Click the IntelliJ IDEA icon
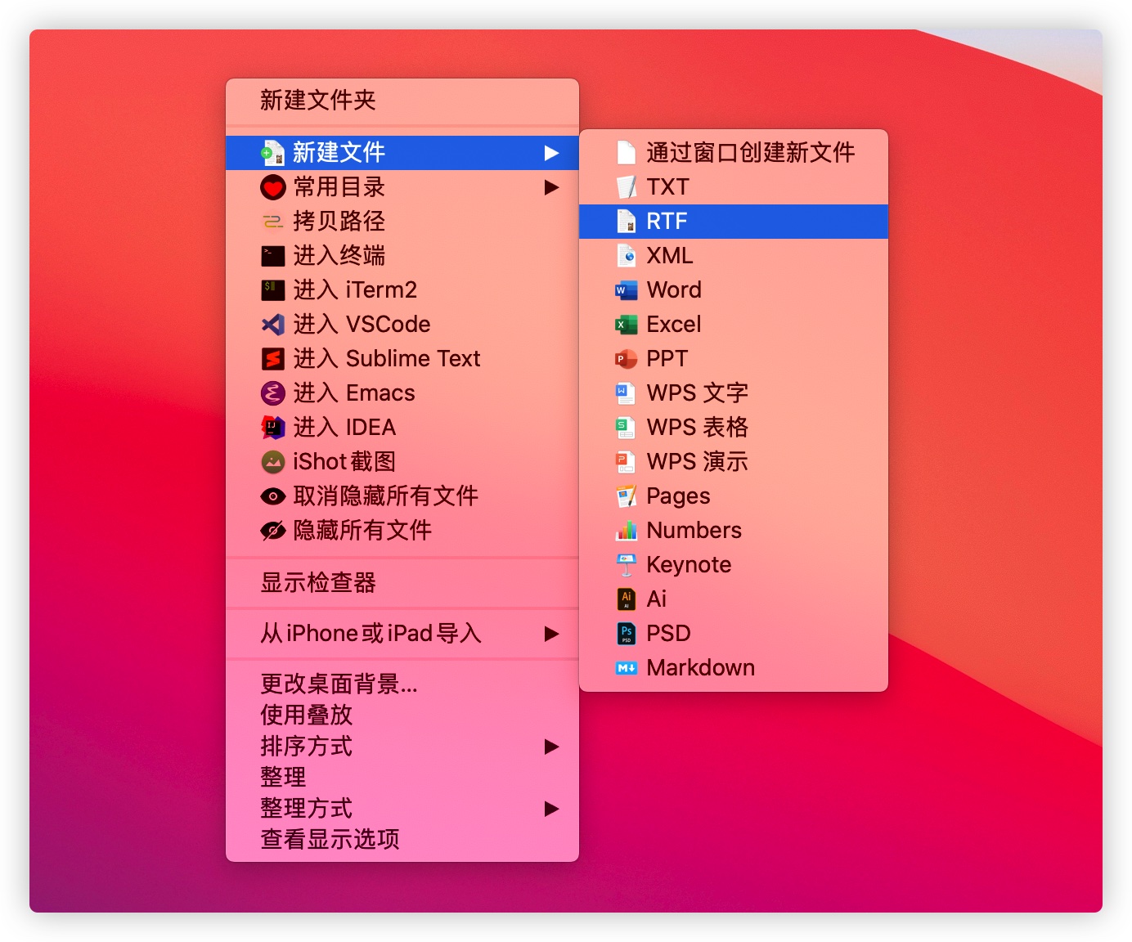 (272, 428)
